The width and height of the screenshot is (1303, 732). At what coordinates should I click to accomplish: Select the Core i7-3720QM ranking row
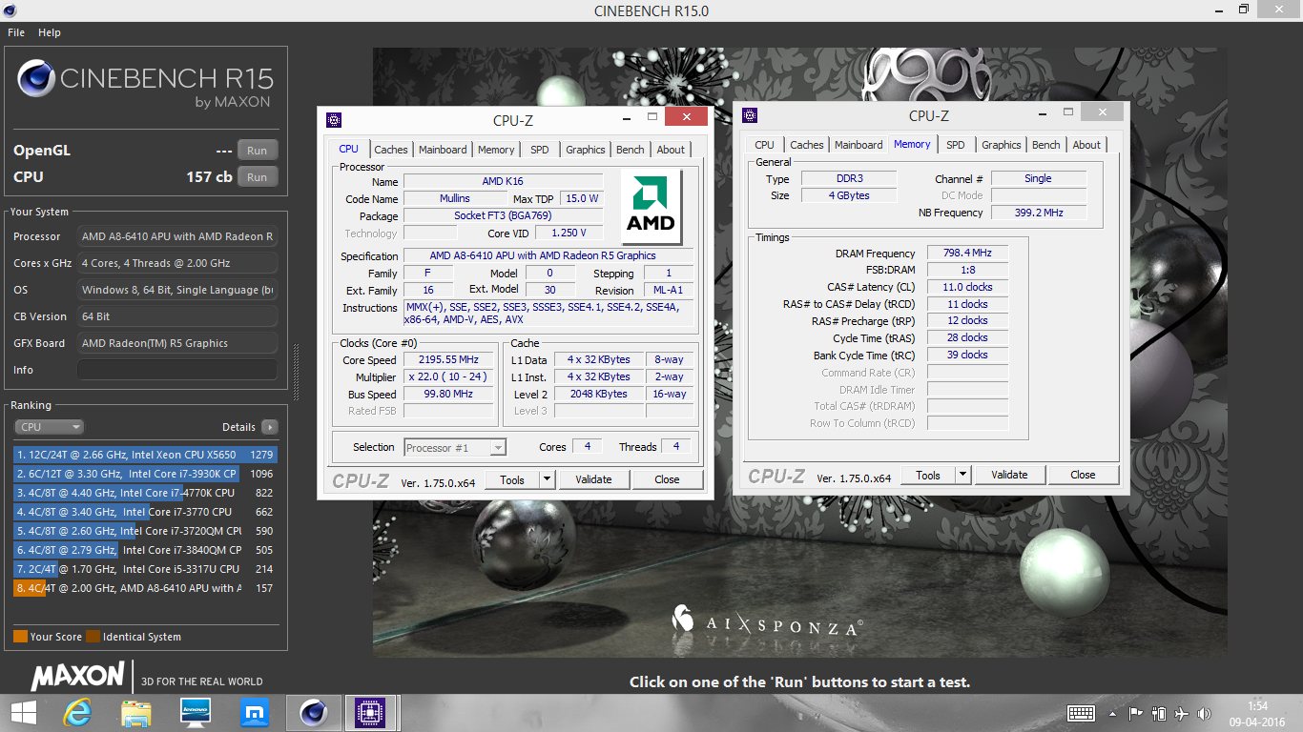[145, 531]
